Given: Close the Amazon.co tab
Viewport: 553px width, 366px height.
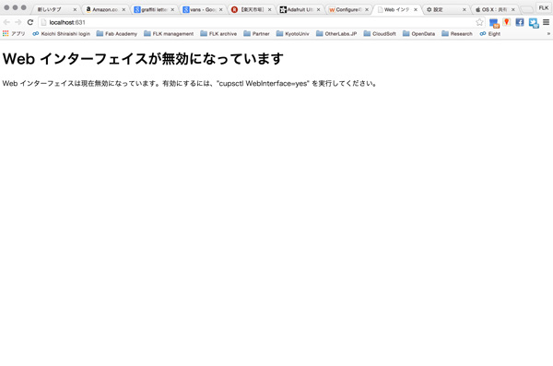Looking at the screenshot, I should [x=124, y=9].
